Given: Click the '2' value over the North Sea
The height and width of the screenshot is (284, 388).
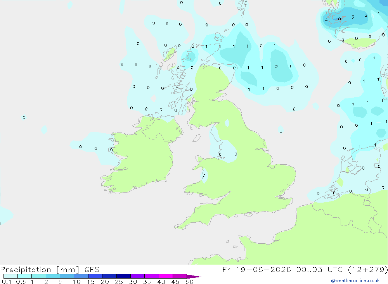Looking at the screenshot, I should pyautogui.click(x=276, y=67).
